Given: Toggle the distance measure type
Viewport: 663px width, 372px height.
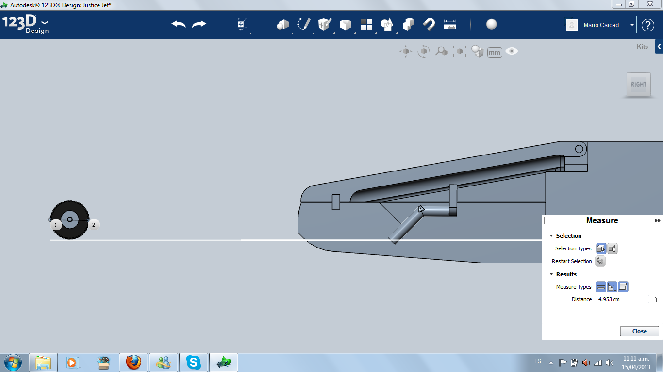Looking at the screenshot, I should tap(601, 287).
